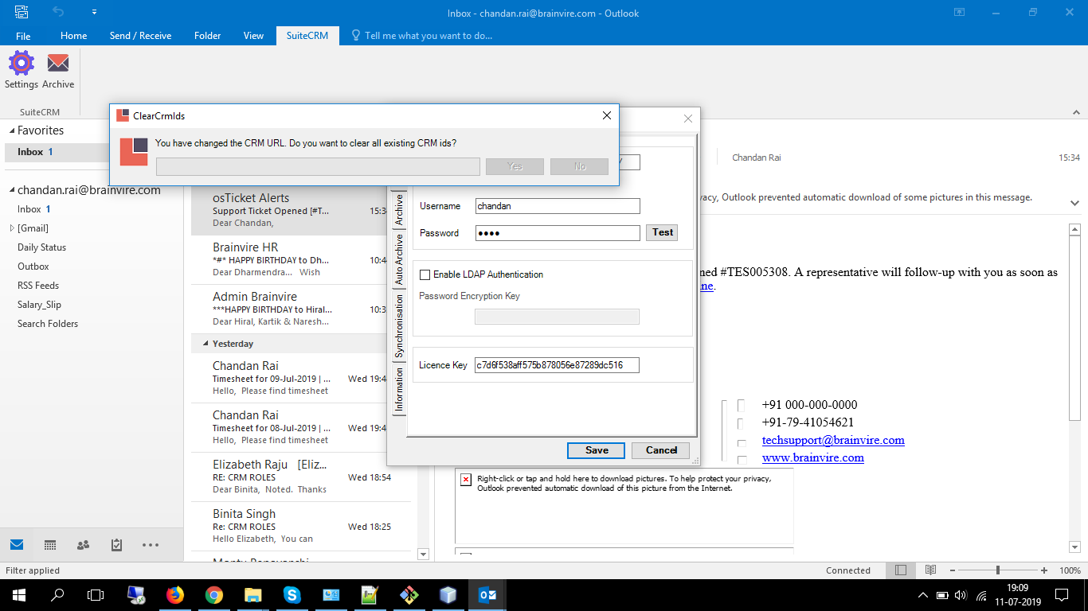This screenshot has width=1088, height=611.
Task: Click Yes in ClearCrmIds dialog
Action: pos(515,166)
